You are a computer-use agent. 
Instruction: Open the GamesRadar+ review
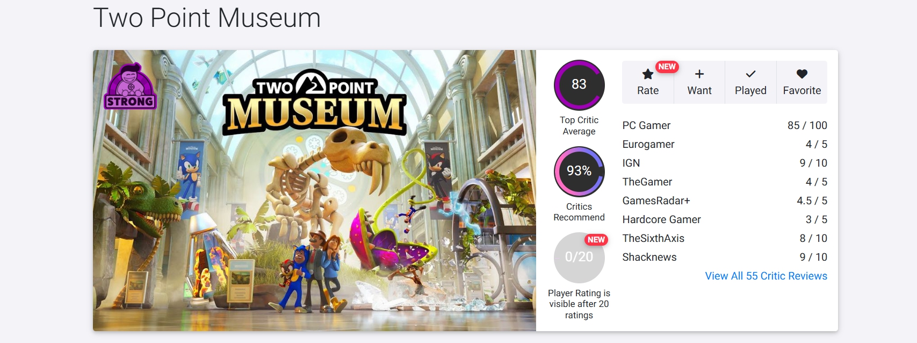click(x=656, y=201)
